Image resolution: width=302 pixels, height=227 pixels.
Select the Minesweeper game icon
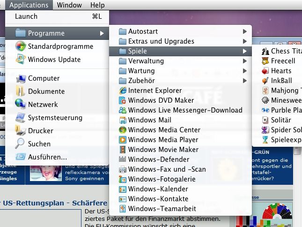[x=265, y=100]
